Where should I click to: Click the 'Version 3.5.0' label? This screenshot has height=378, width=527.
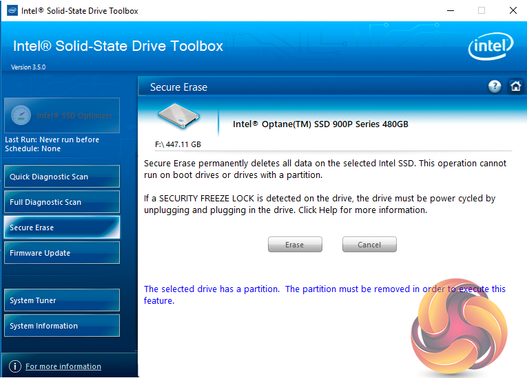28,67
